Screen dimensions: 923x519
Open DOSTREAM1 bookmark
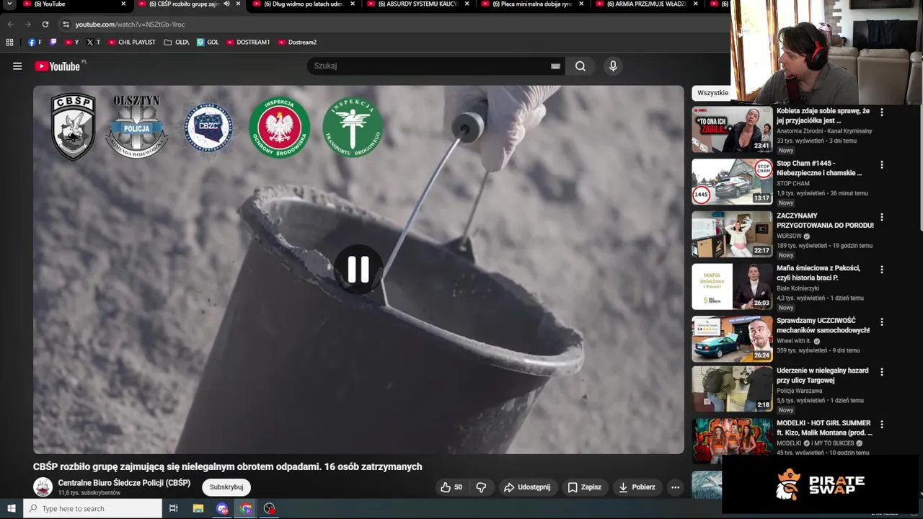tap(248, 43)
